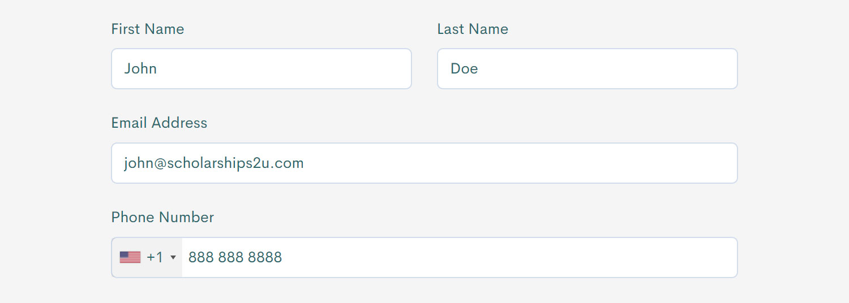Viewport: 849px width, 303px height.
Task: Place cursor on the text John
Action: [140, 68]
